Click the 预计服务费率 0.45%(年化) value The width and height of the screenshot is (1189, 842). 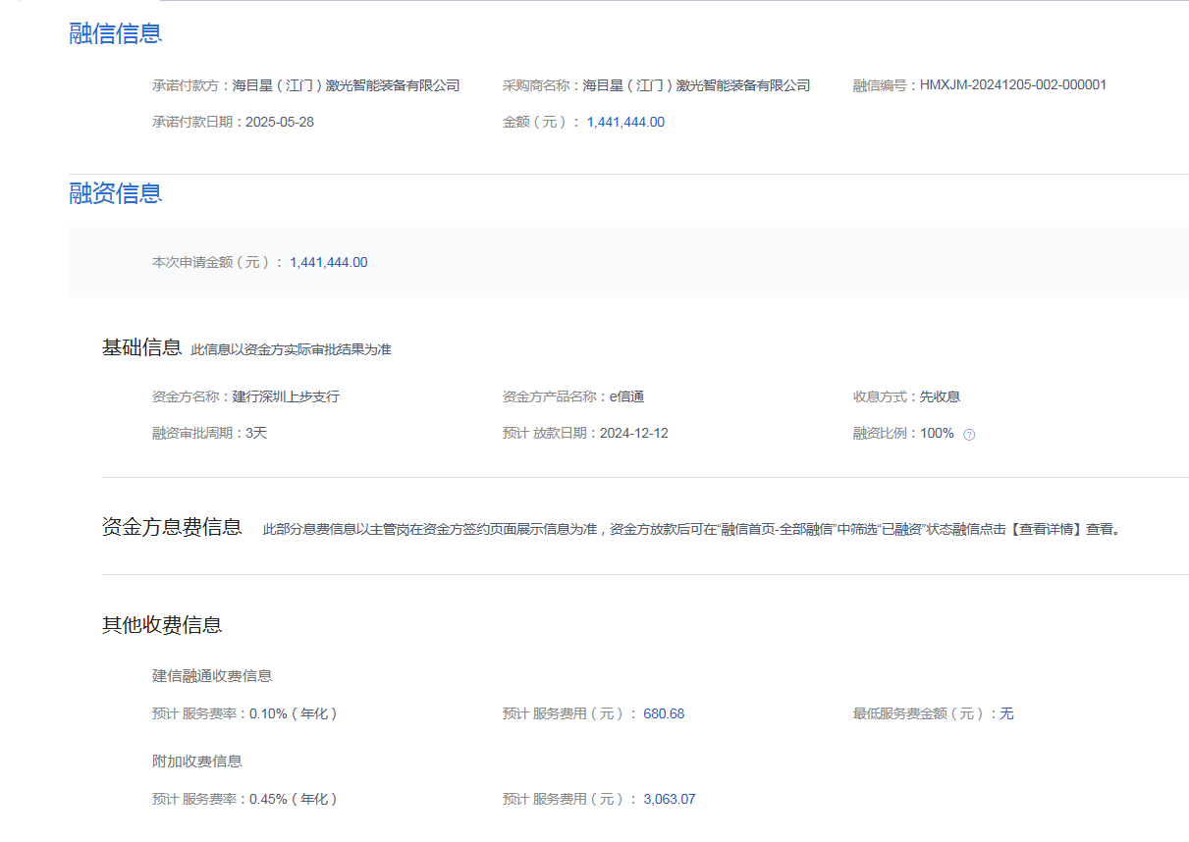point(294,799)
